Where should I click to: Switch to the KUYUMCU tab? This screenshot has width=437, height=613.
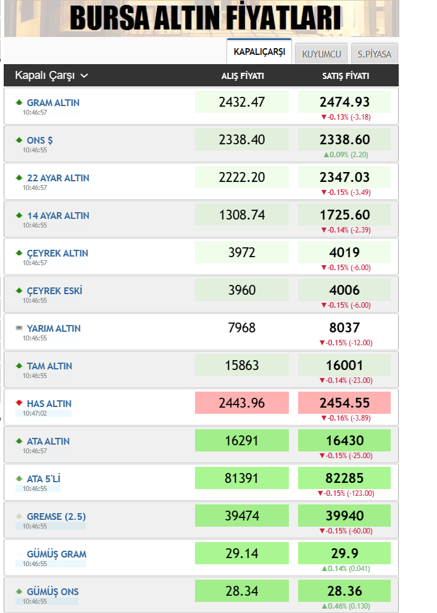321,54
